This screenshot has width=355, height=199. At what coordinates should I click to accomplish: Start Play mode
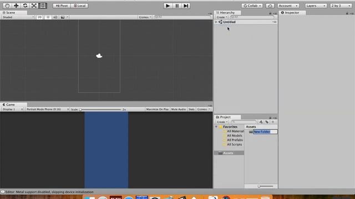coord(168,6)
